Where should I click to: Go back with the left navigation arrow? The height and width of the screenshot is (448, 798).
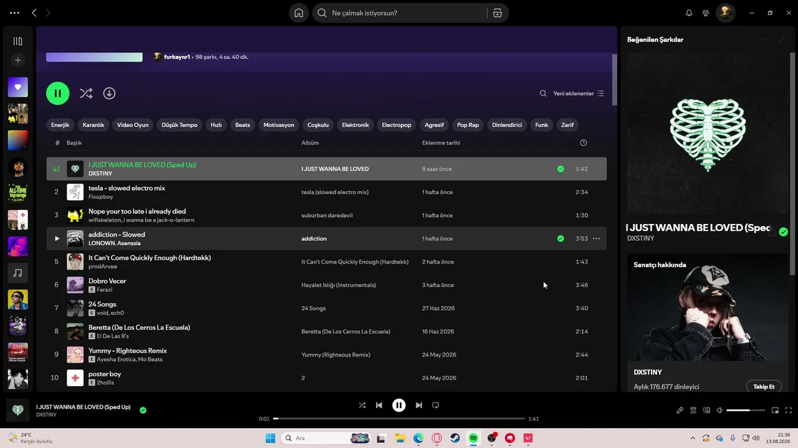pyautogui.click(x=34, y=13)
